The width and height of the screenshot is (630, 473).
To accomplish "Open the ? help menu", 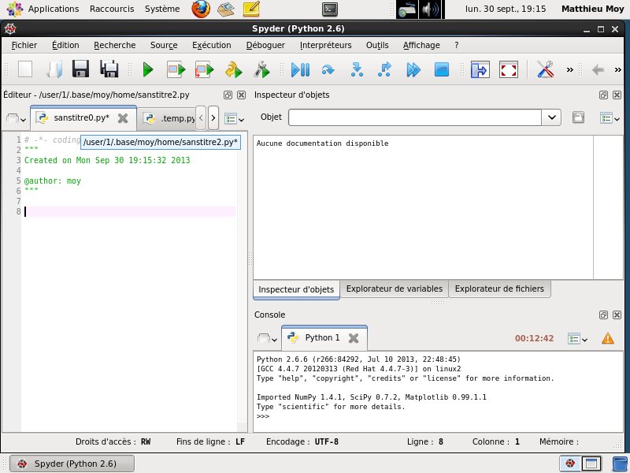I will (x=457, y=45).
